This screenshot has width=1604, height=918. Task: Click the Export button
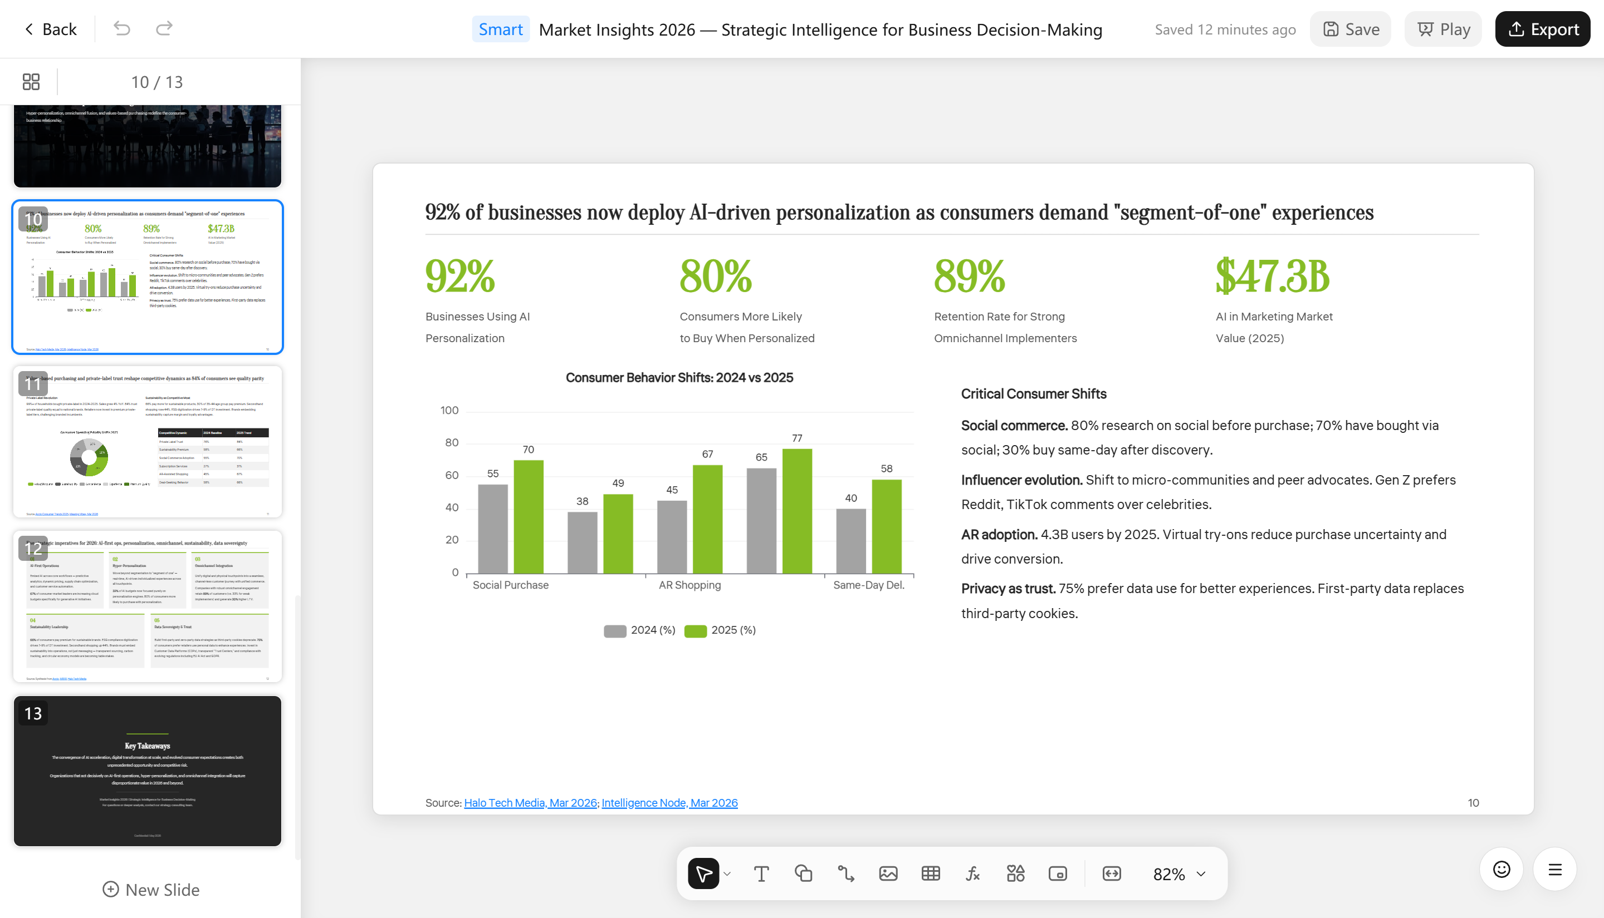(x=1542, y=29)
